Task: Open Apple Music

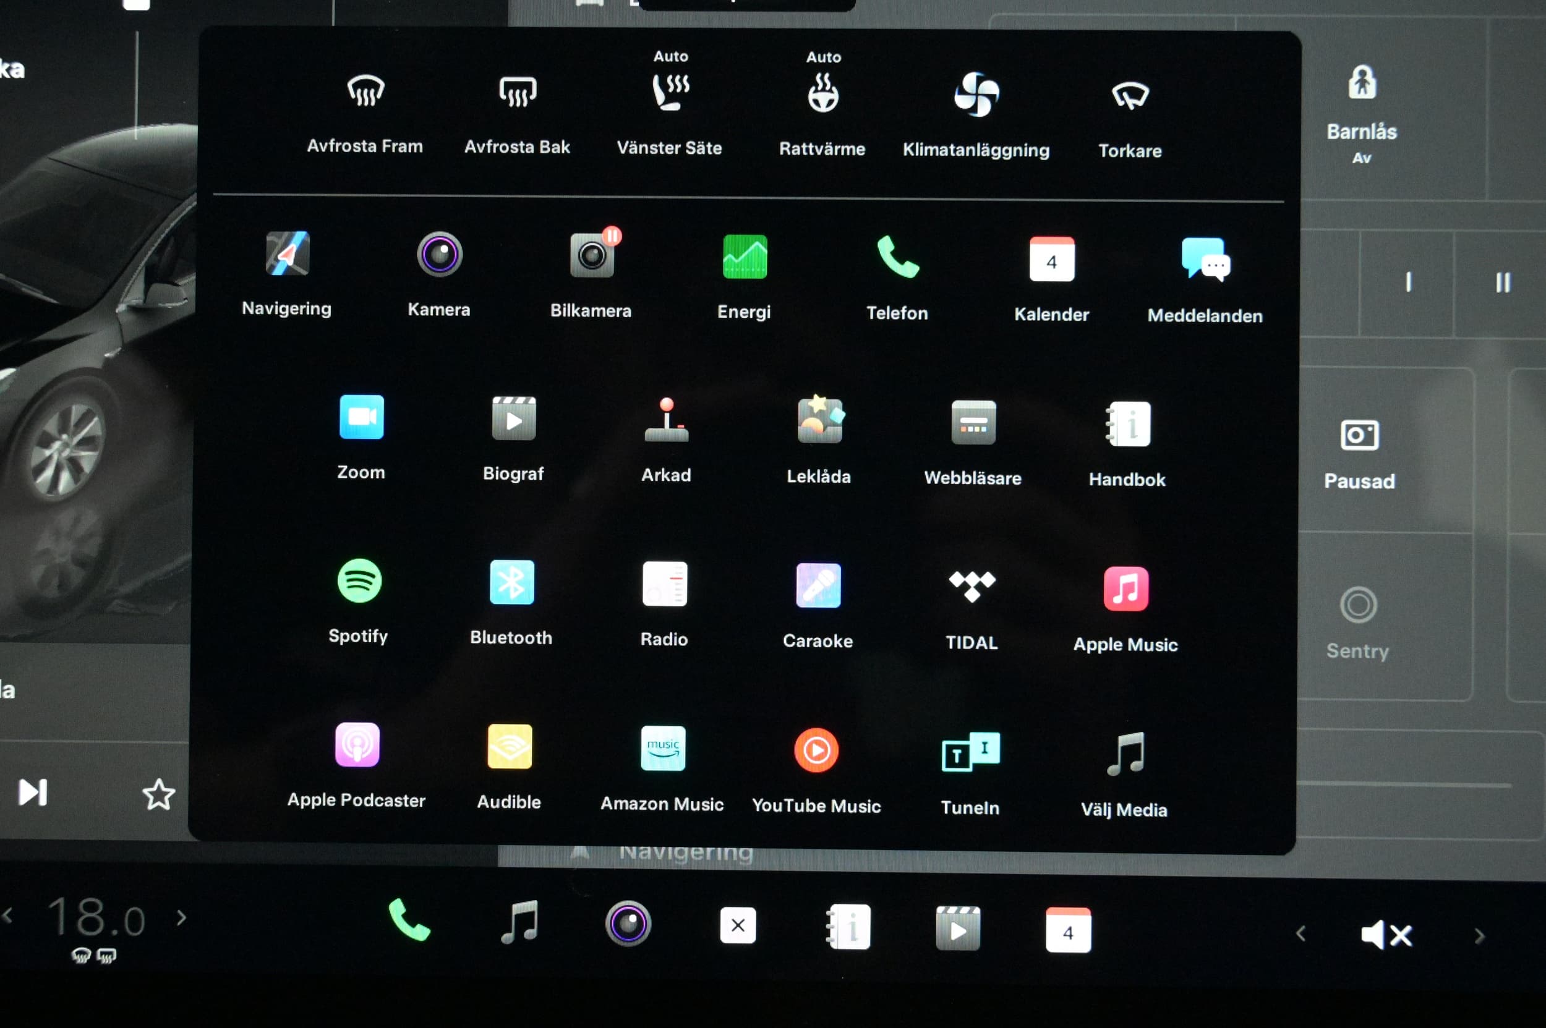Action: 1125,610
